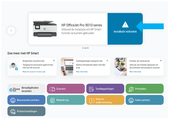The image size is (169, 118).
Task: Select the Foto's printen tile
Action: 144,100
